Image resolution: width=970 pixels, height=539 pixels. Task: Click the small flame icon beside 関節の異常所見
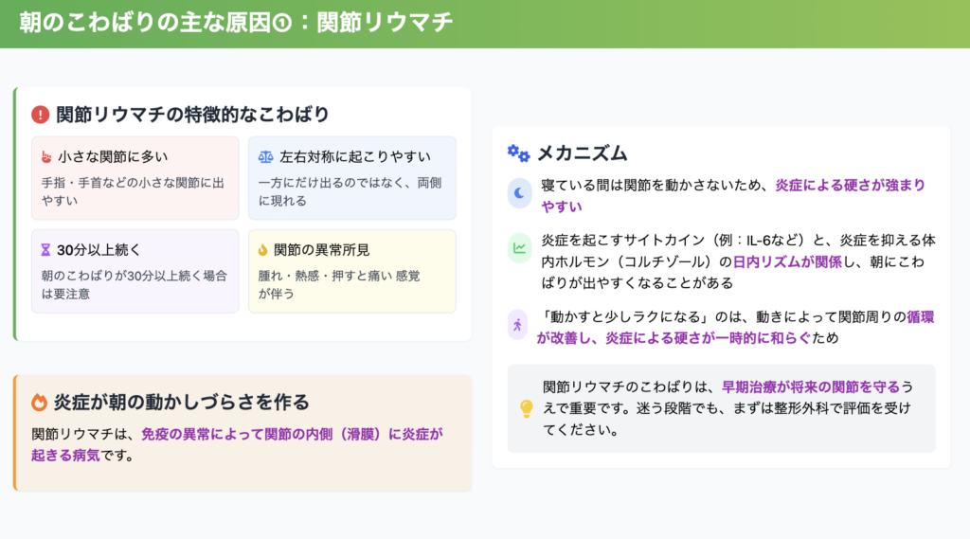262,250
